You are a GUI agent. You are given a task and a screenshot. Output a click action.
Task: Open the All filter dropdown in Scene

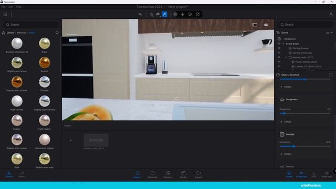pyautogui.click(x=329, y=33)
